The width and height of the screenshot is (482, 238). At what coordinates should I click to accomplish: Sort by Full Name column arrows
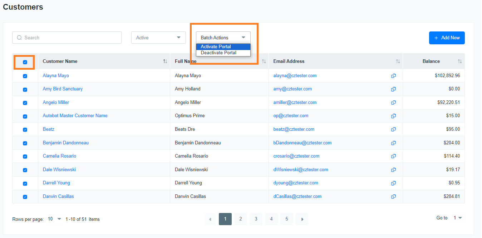pyautogui.click(x=264, y=61)
